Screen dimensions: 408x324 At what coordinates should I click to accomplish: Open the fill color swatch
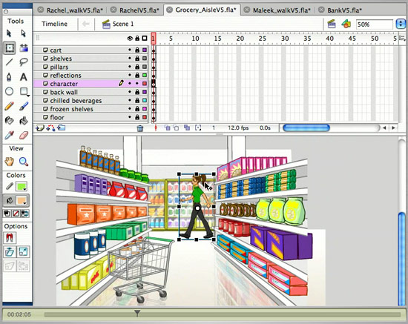(x=22, y=200)
